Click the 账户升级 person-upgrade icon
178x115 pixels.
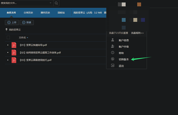click(x=113, y=46)
